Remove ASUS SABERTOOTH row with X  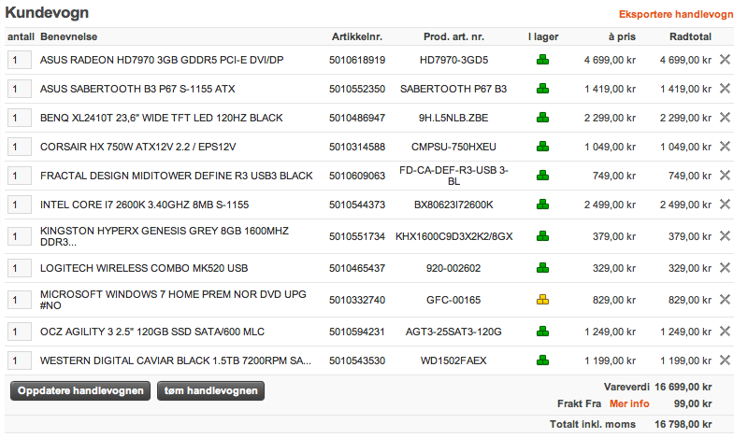pyautogui.click(x=725, y=88)
